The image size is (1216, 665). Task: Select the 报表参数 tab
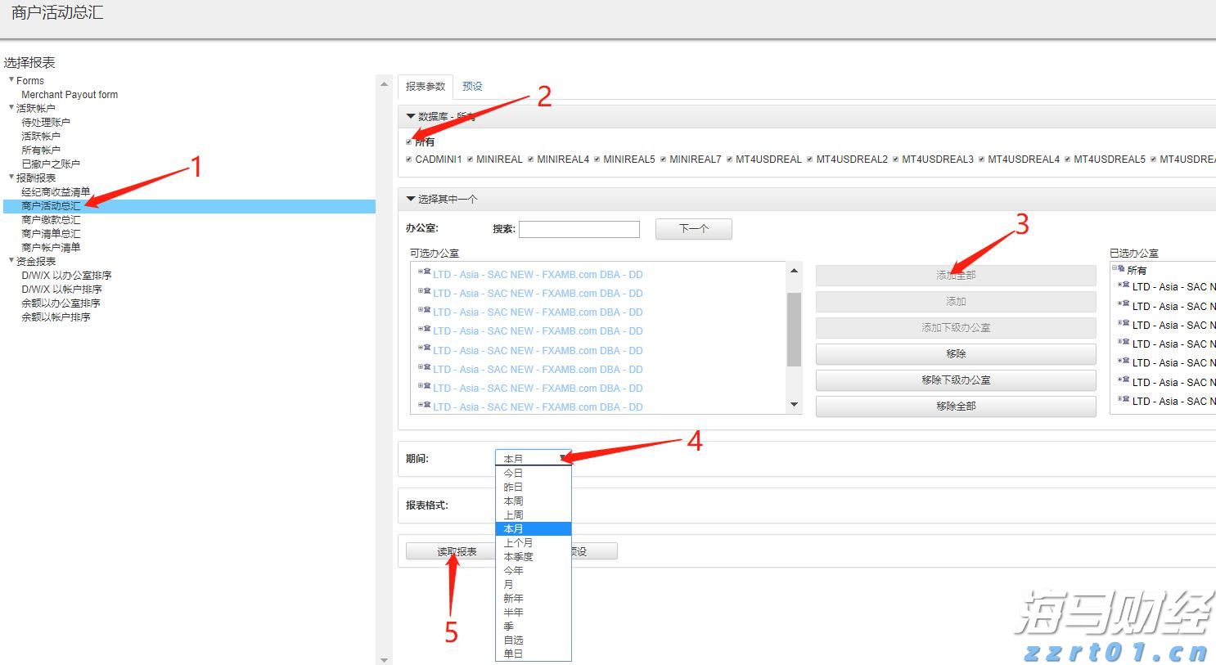tap(425, 85)
